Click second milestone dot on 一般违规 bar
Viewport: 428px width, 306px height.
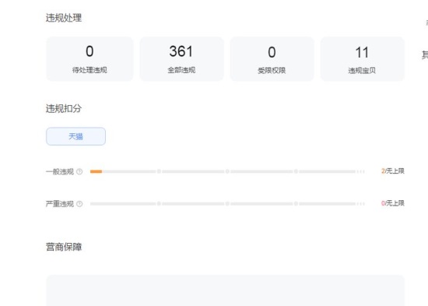pos(227,171)
